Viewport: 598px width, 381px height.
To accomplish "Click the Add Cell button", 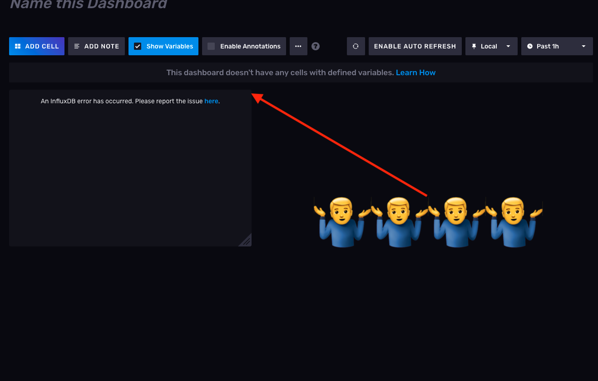I will click(x=37, y=46).
